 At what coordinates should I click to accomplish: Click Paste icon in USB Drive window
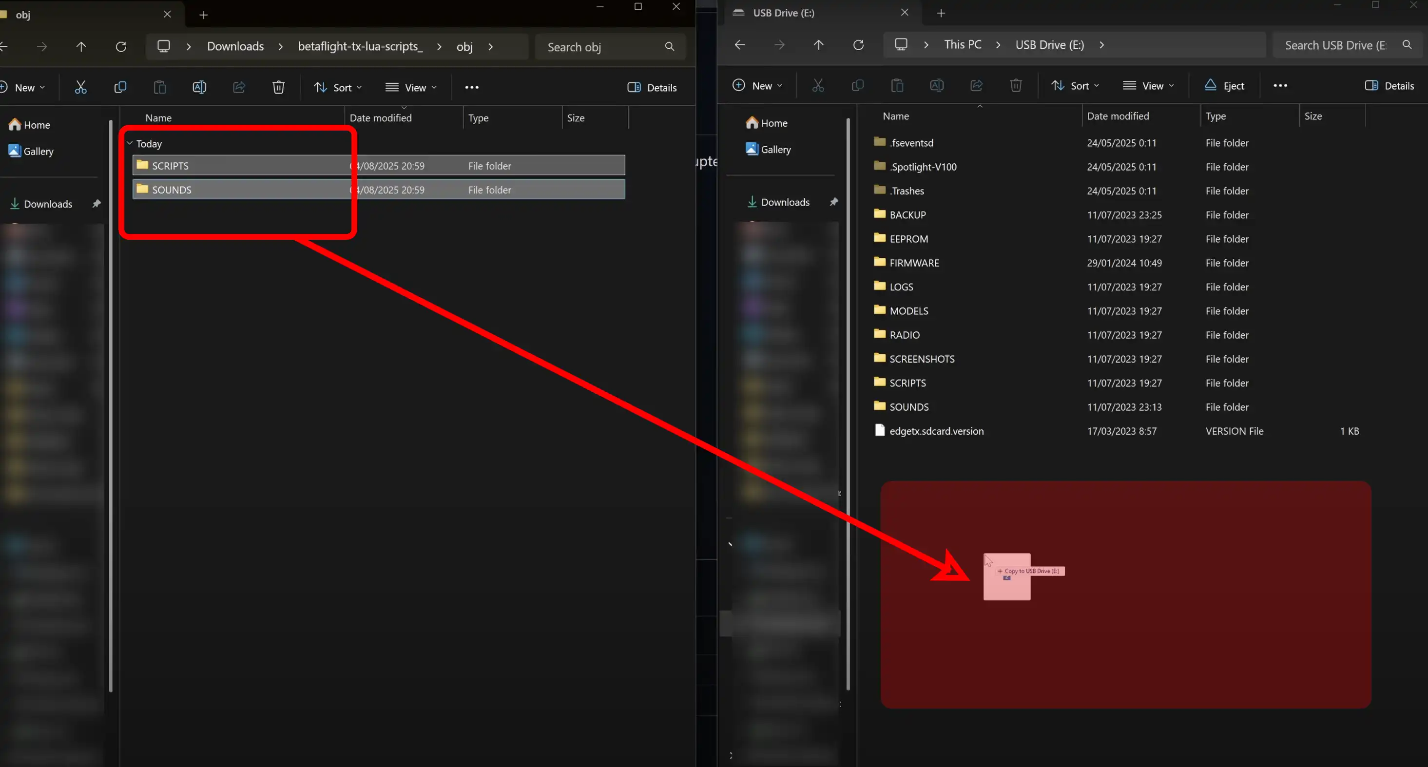point(897,85)
